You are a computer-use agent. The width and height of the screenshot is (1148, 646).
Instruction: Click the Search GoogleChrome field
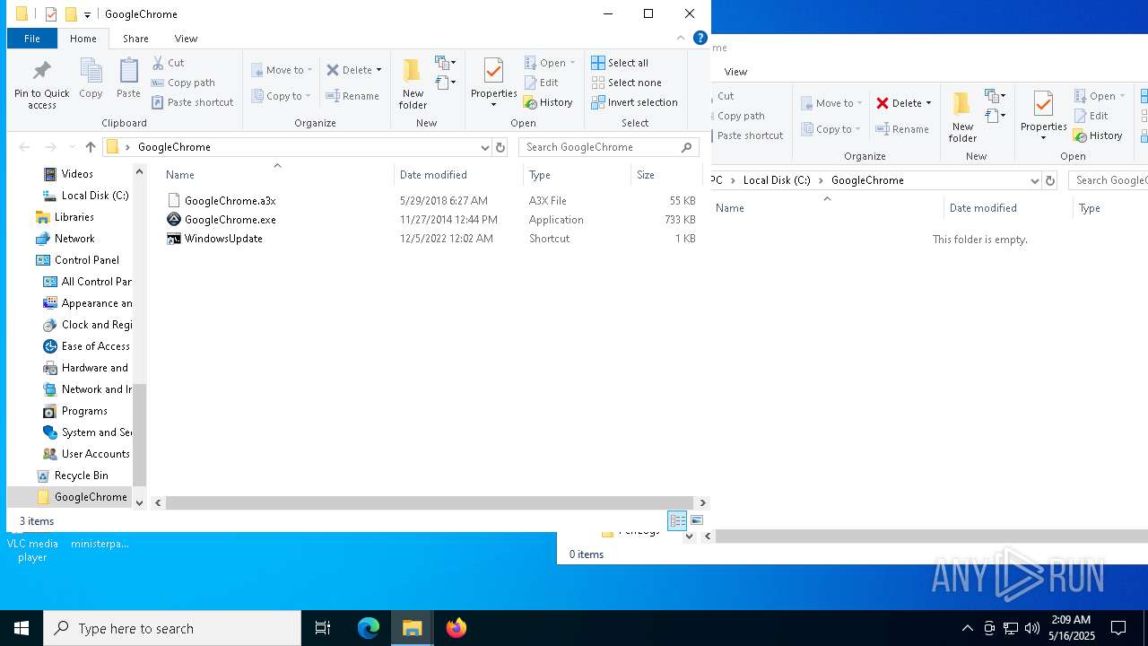point(609,147)
